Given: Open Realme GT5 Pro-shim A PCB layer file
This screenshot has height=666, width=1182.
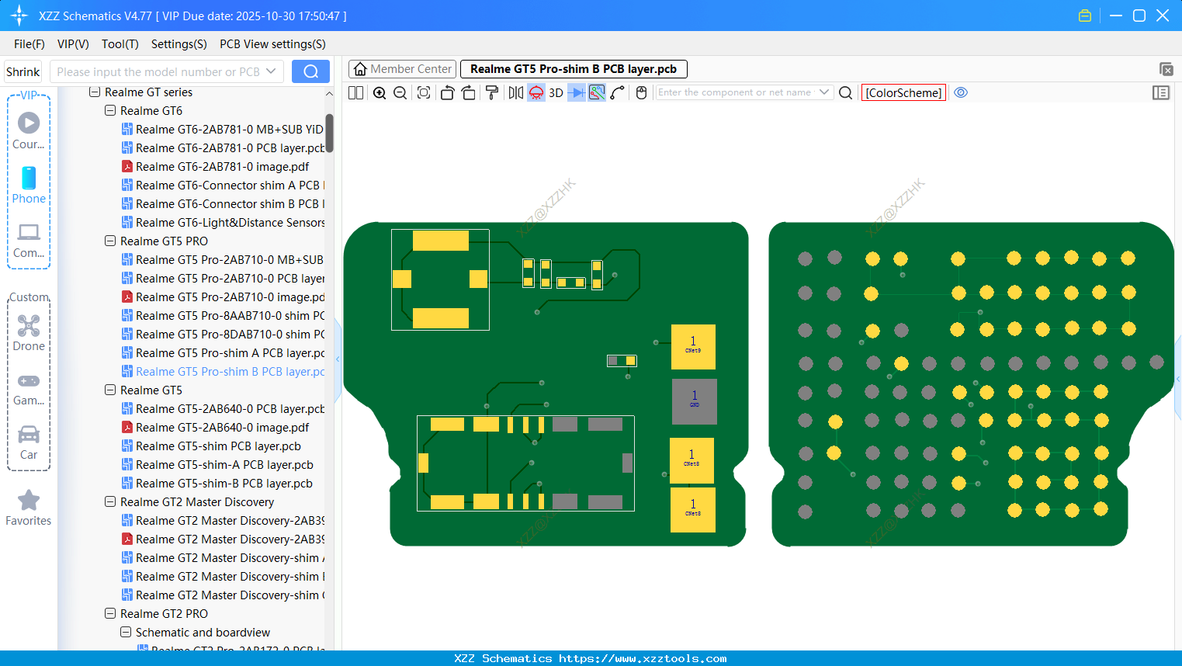Looking at the screenshot, I should (x=224, y=353).
